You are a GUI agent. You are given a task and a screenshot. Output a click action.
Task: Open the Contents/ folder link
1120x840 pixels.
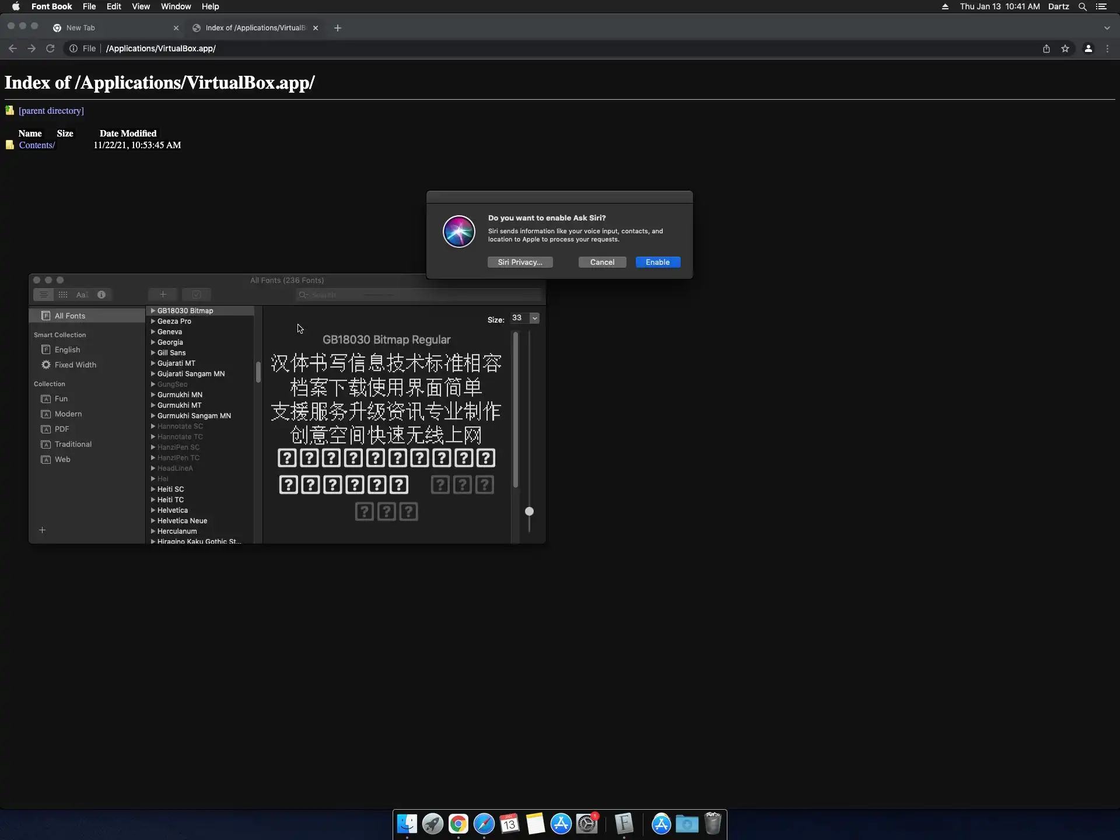37,145
